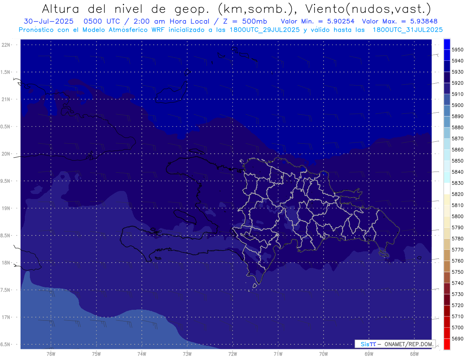The width and height of the screenshot is (465, 359).
Task: Click the 1.5N latitude label
Action: [x=5, y=72]
